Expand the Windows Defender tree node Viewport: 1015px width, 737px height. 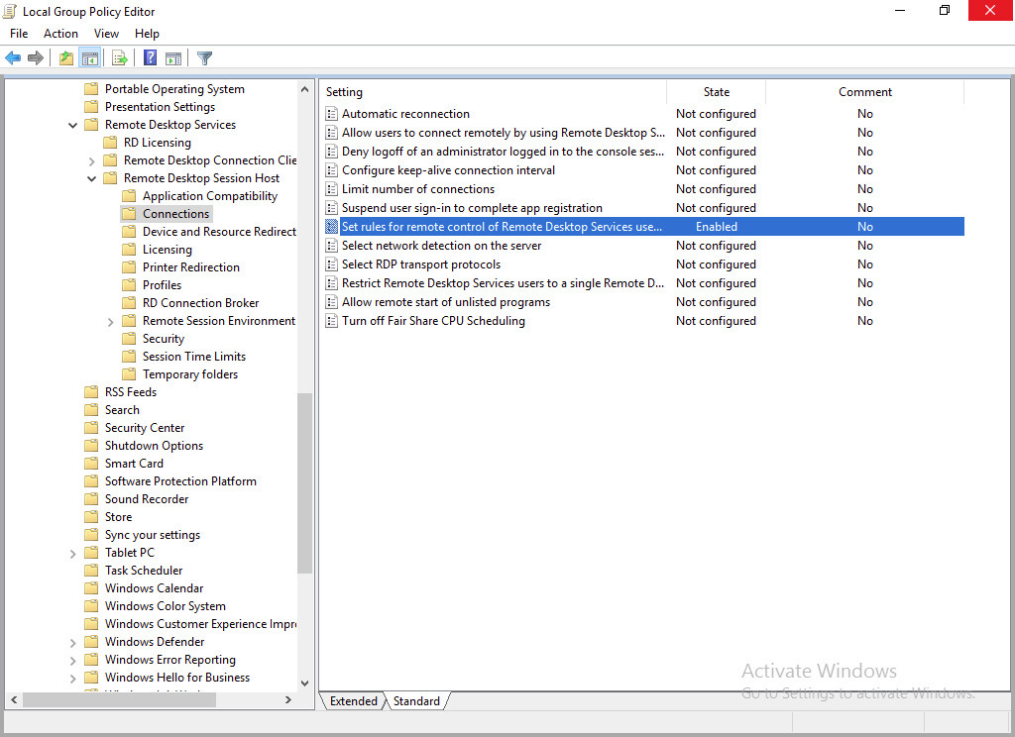[73, 642]
